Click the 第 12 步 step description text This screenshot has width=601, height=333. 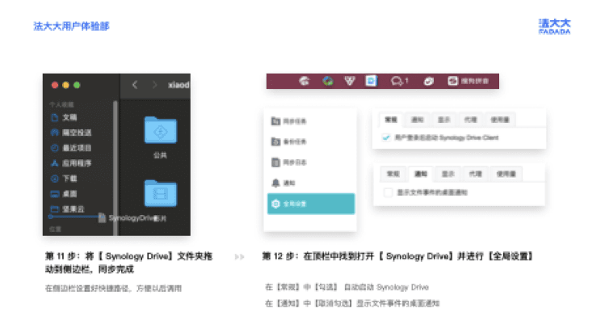point(397,256)
